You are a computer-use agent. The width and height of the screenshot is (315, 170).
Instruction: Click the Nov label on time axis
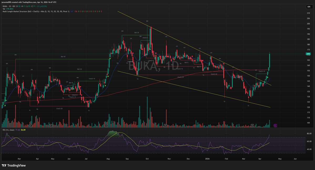point(169,159)
